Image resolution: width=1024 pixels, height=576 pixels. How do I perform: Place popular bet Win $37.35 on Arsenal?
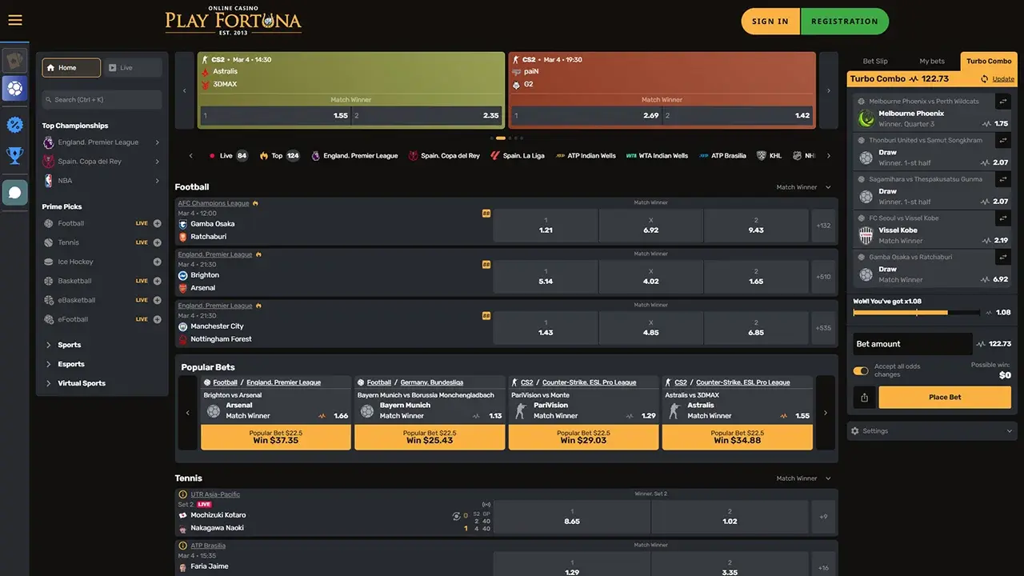point(276,437)
